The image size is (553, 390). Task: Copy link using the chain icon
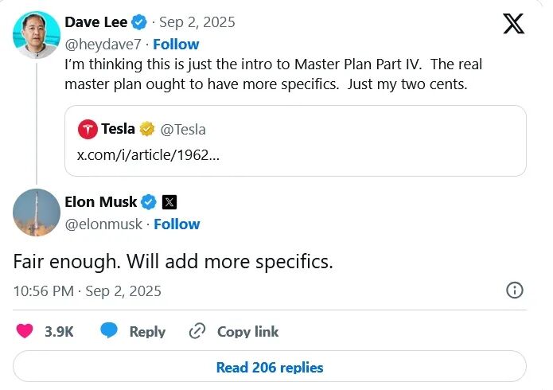point(197,331)
